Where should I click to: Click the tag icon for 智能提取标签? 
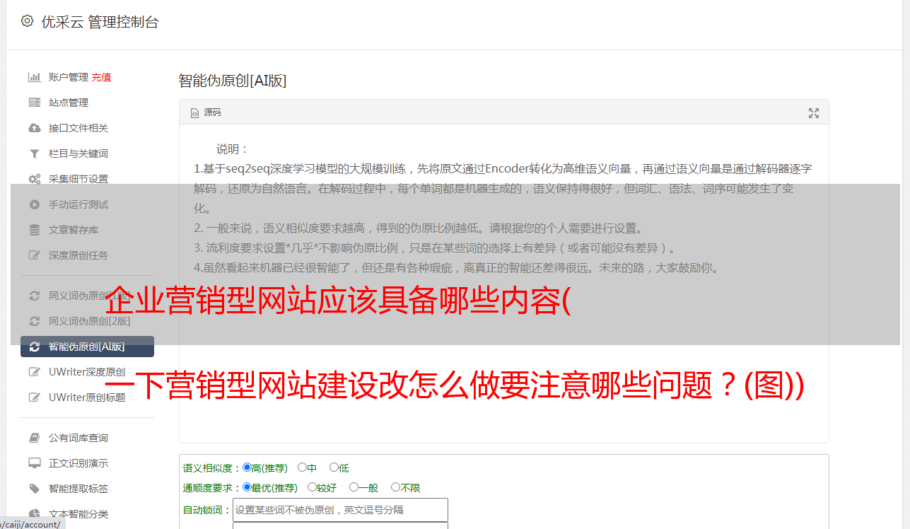click(x=34, y=489)
